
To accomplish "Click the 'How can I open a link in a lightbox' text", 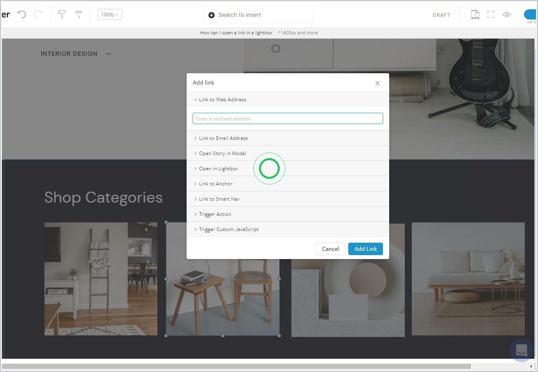I will 236,33.
